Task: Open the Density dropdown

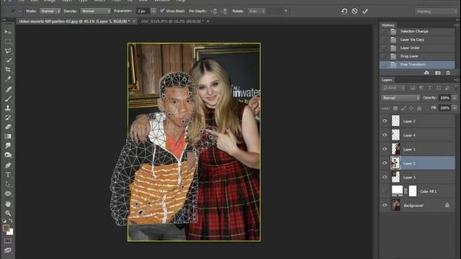Action: point(96,12)
